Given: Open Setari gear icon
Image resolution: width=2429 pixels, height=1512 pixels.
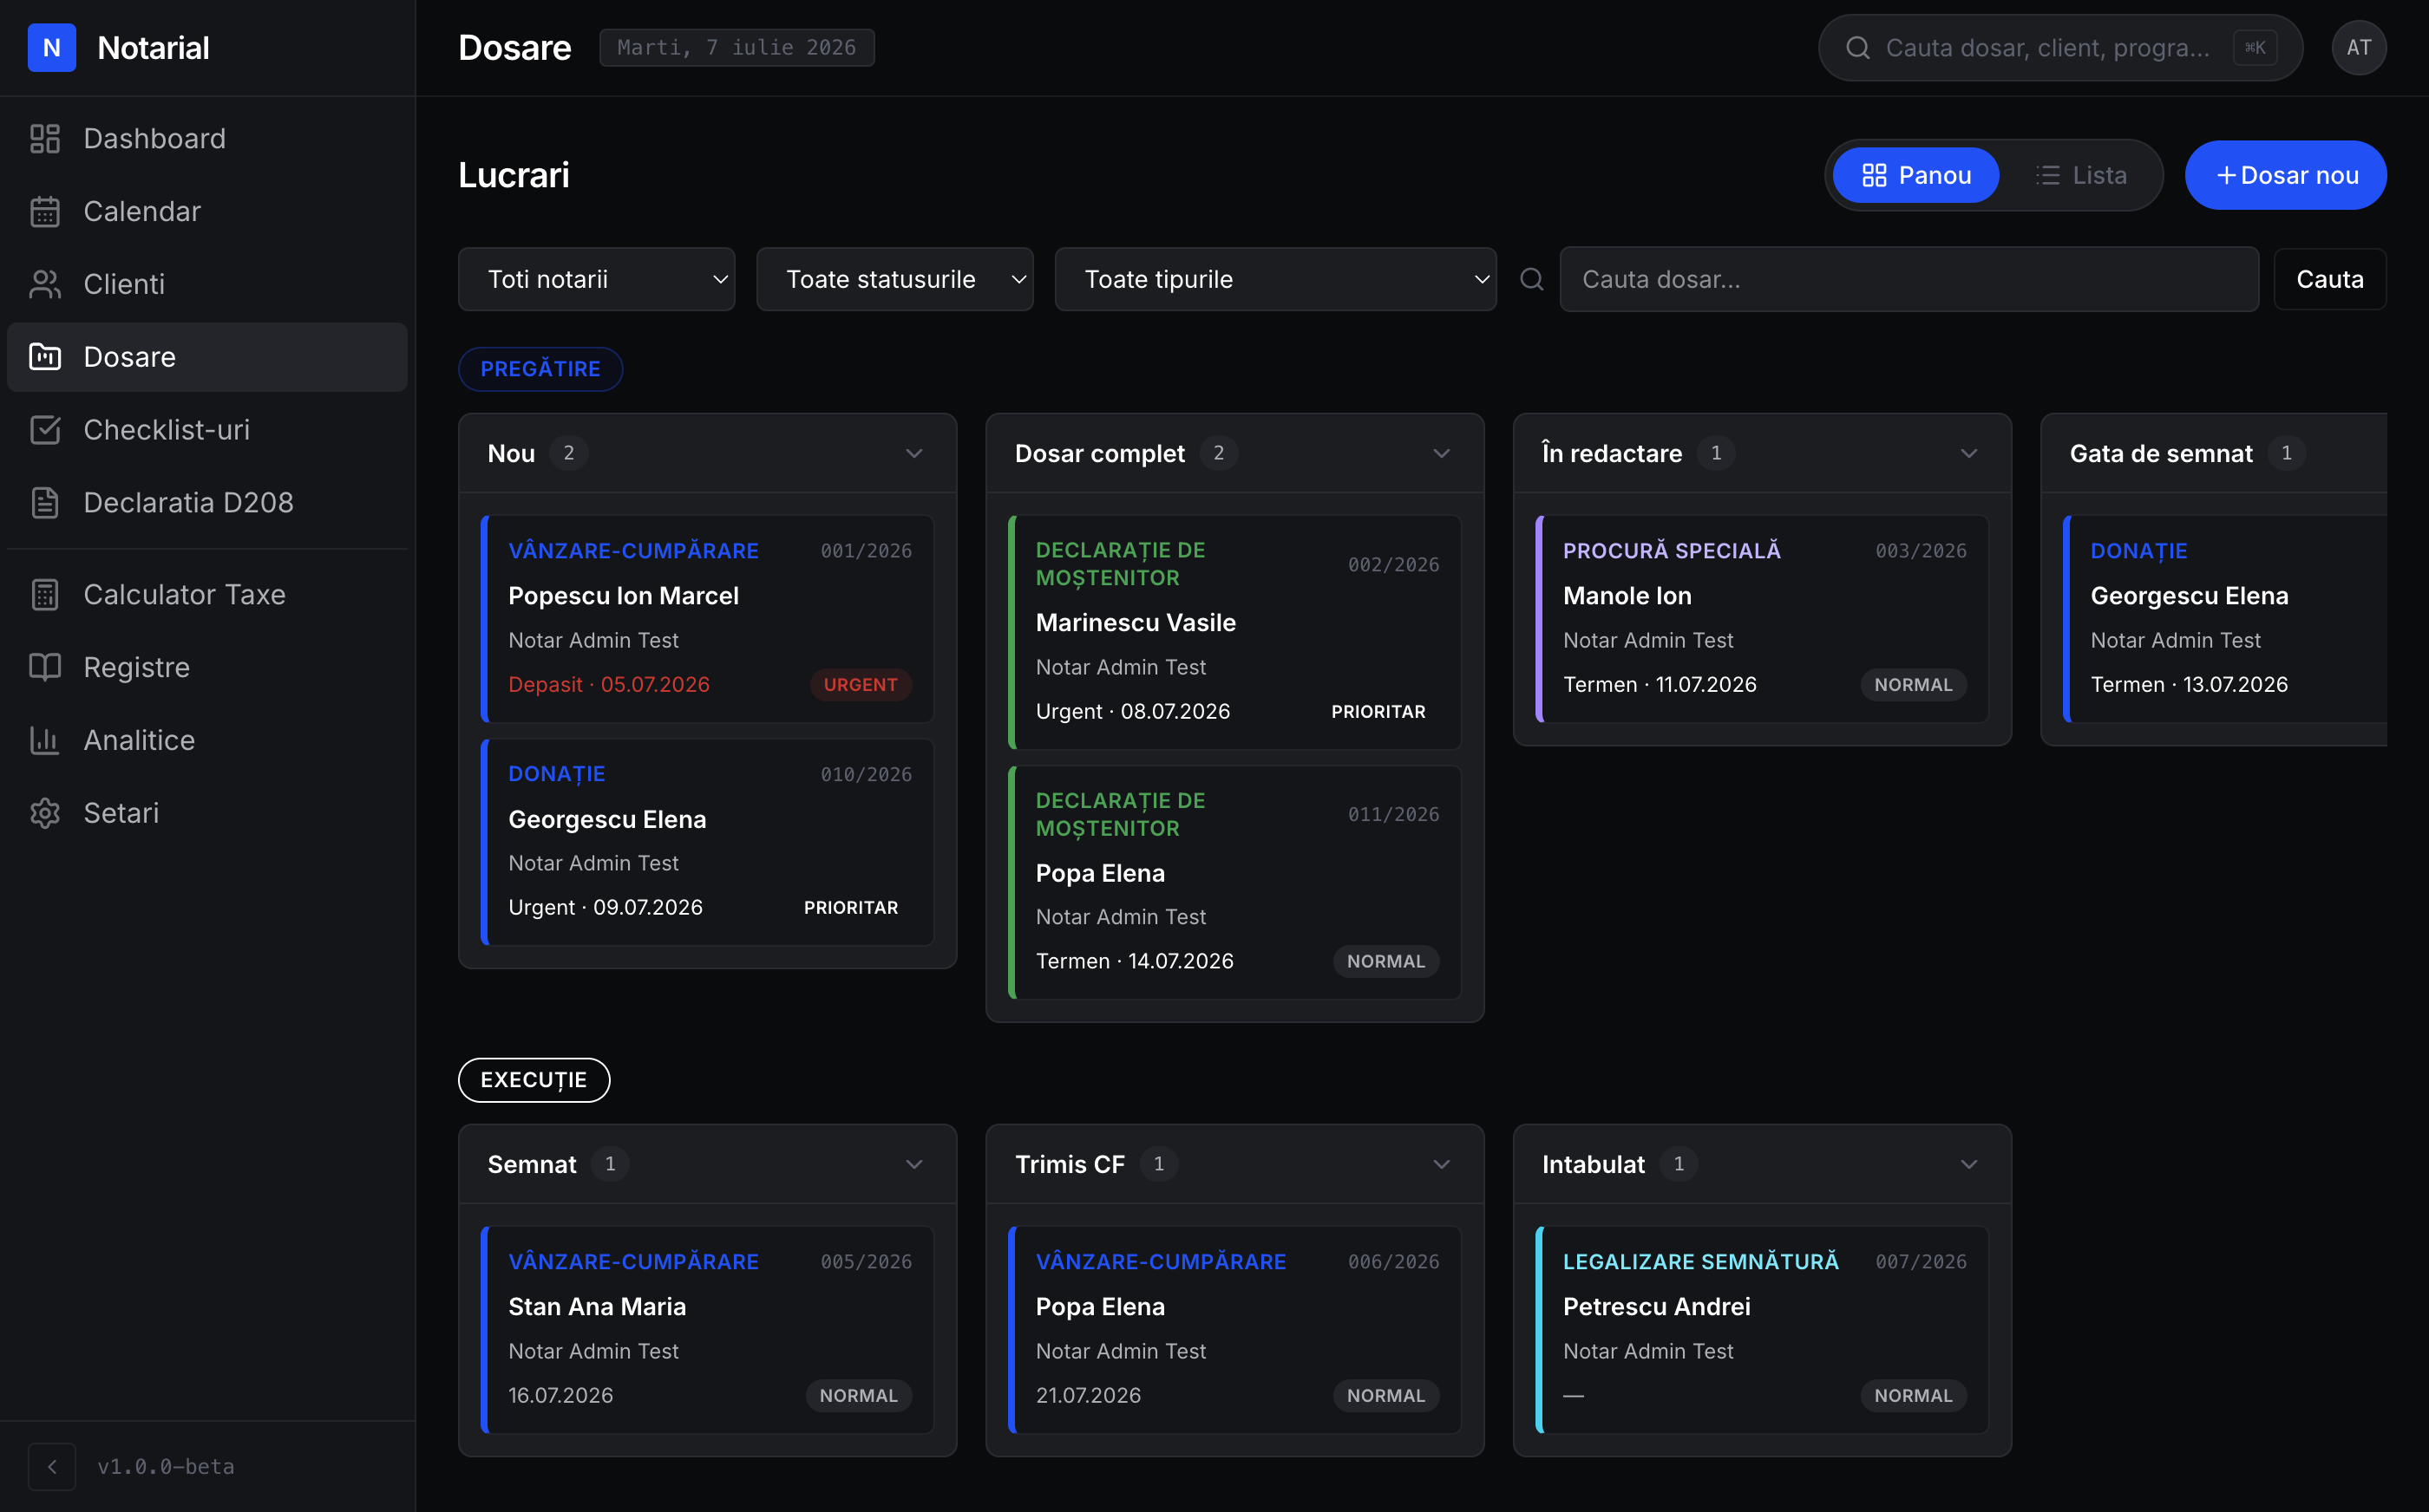Looking at the screenshot, I should [x=45, y=813].
